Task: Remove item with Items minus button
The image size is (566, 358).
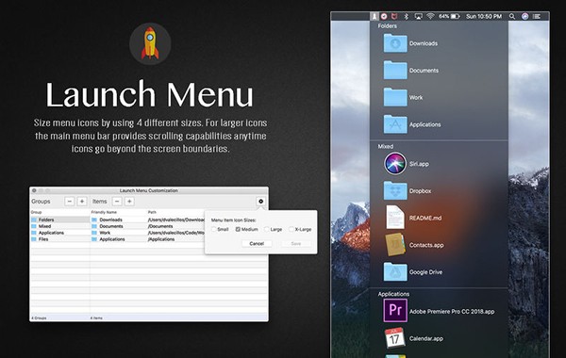Action: pos(117,202)
